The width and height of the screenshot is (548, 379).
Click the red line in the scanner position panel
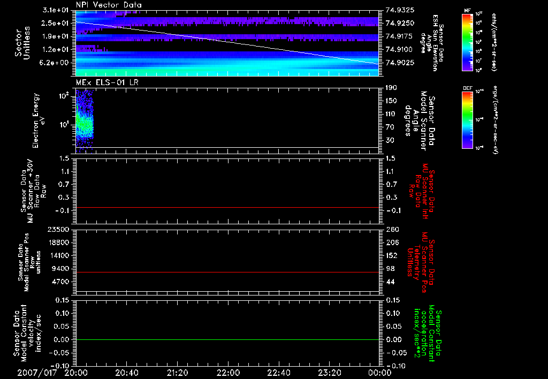(227, 272)
